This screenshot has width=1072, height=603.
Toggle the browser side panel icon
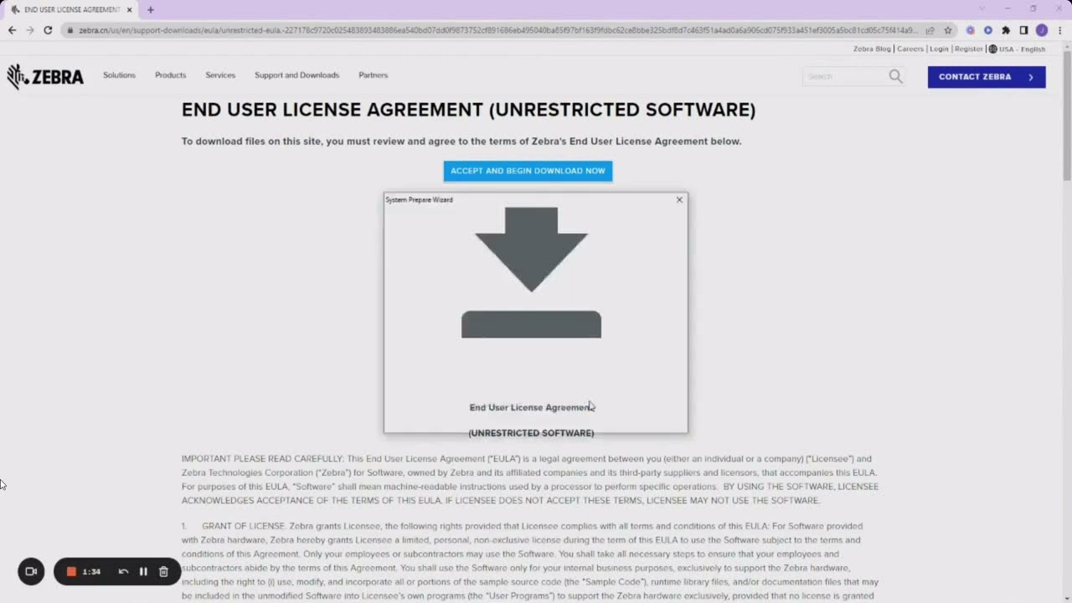1023,30
